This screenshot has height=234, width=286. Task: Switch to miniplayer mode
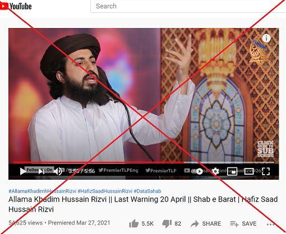232,171
